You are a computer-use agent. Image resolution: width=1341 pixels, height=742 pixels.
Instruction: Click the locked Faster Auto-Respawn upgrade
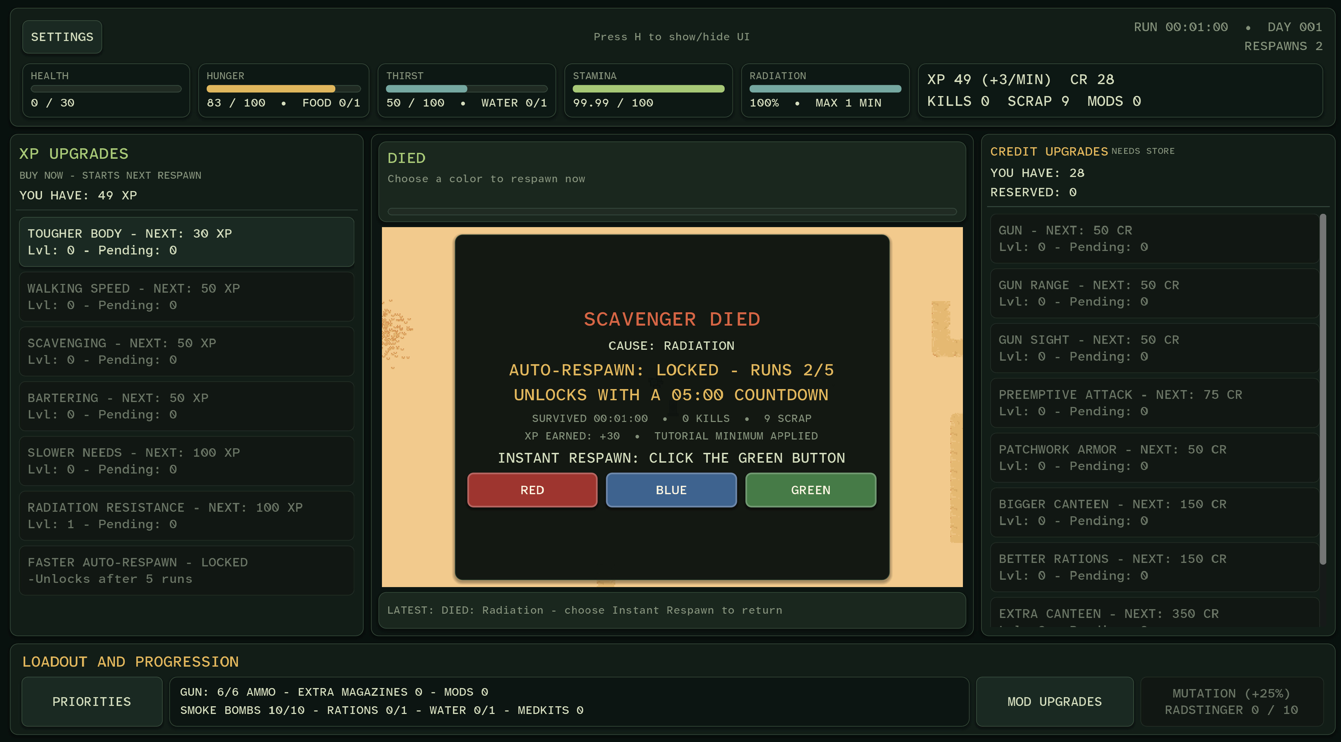pos(186,570)
